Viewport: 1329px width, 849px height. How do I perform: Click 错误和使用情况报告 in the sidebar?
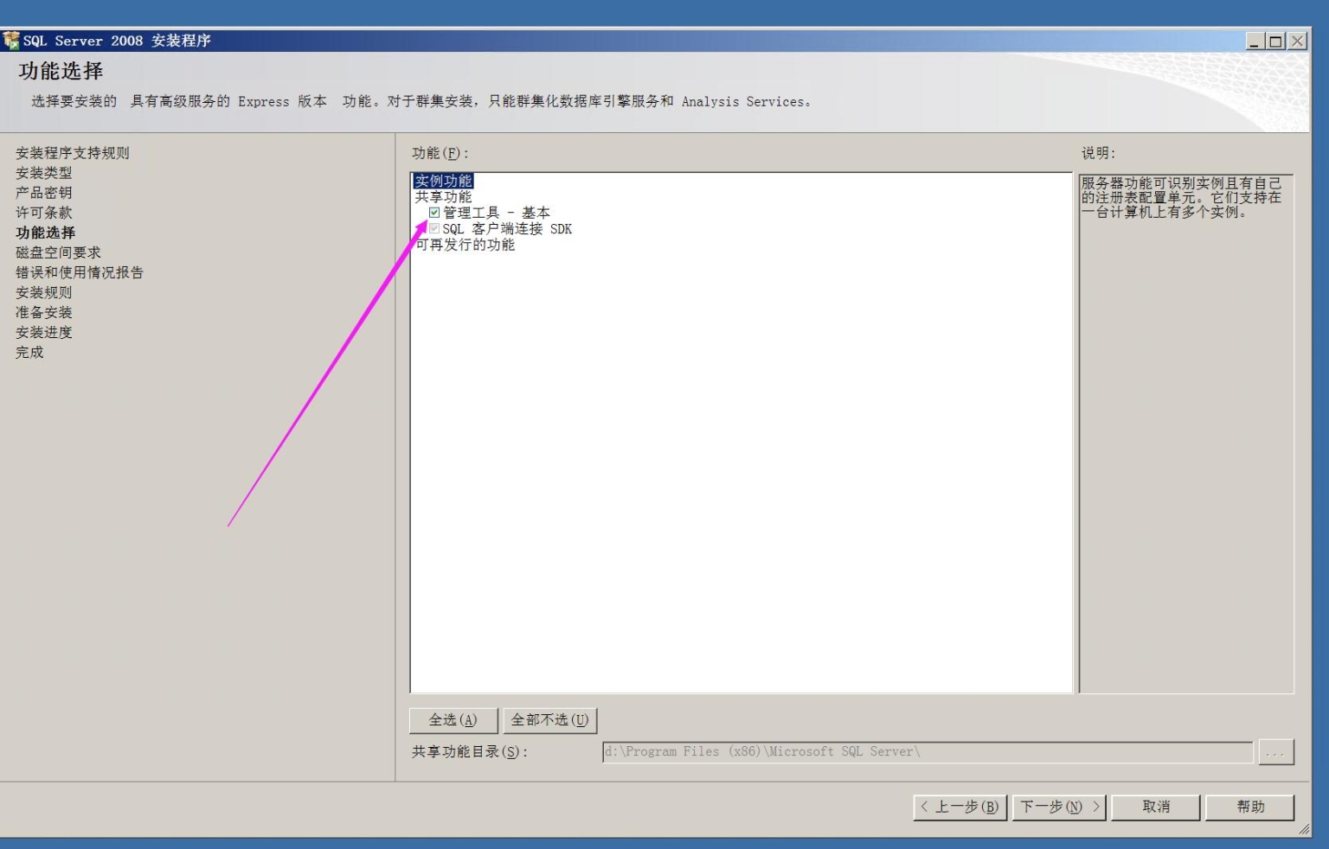(78, 272)
